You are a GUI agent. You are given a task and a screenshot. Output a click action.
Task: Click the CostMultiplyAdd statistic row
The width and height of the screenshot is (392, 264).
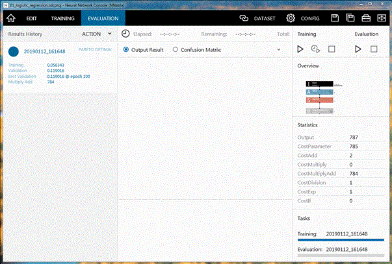[341, 174]
